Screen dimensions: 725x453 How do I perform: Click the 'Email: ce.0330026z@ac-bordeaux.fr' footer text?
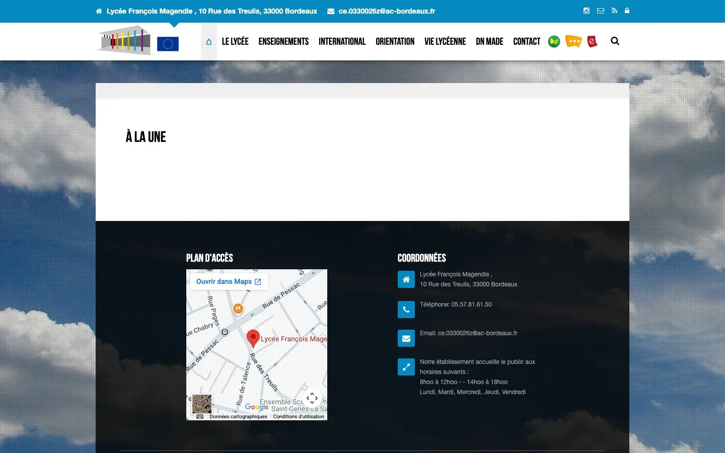click(469, 333)
